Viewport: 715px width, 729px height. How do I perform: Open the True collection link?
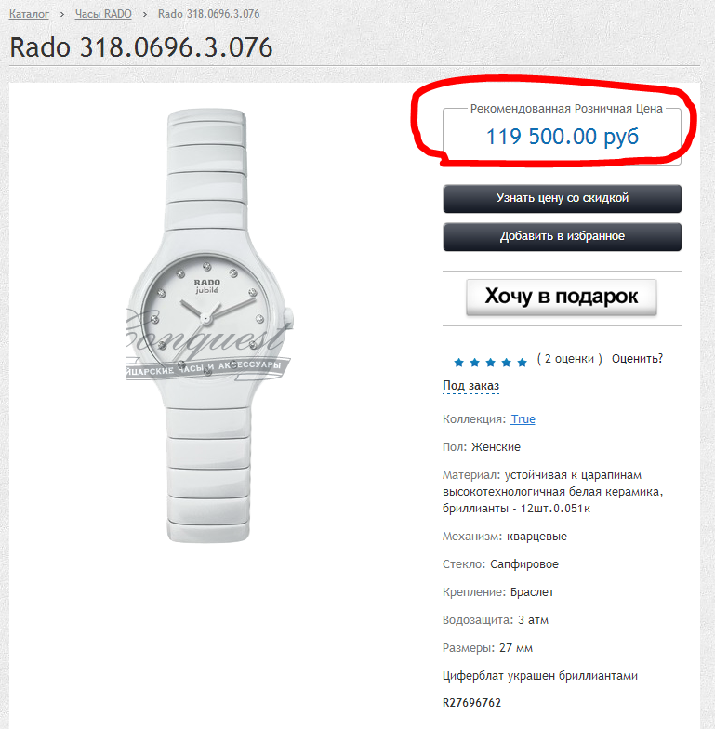523,418
